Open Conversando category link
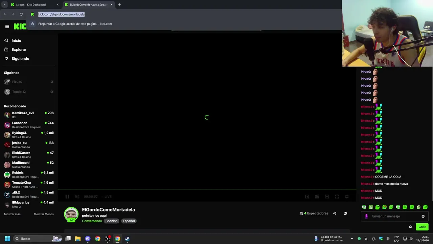The width and height of the screenshot is (433, 244). coord(92,221)
